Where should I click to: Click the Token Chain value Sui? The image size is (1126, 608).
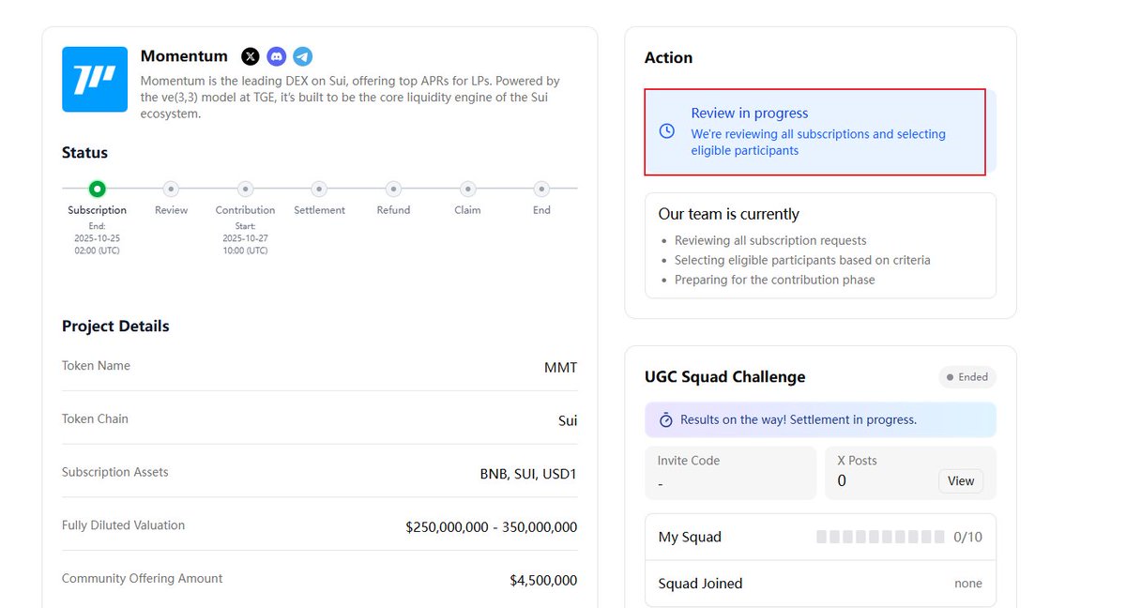(x=568, y=420)
